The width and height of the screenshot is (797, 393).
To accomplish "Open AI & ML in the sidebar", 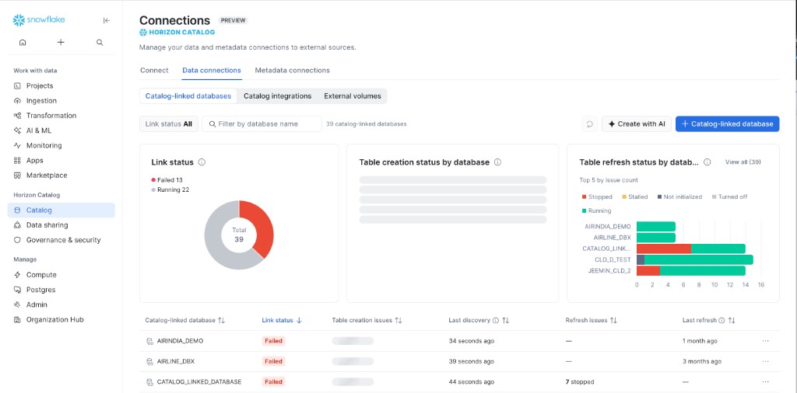I will point(61,130).
